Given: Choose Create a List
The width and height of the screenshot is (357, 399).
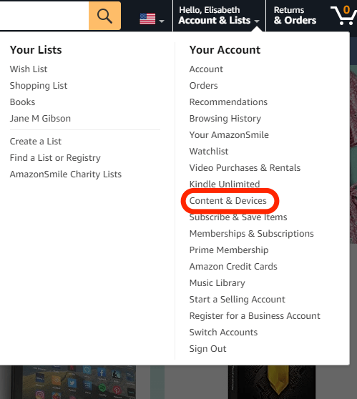Looking at the screenshot, I should (x=36, y=142).
